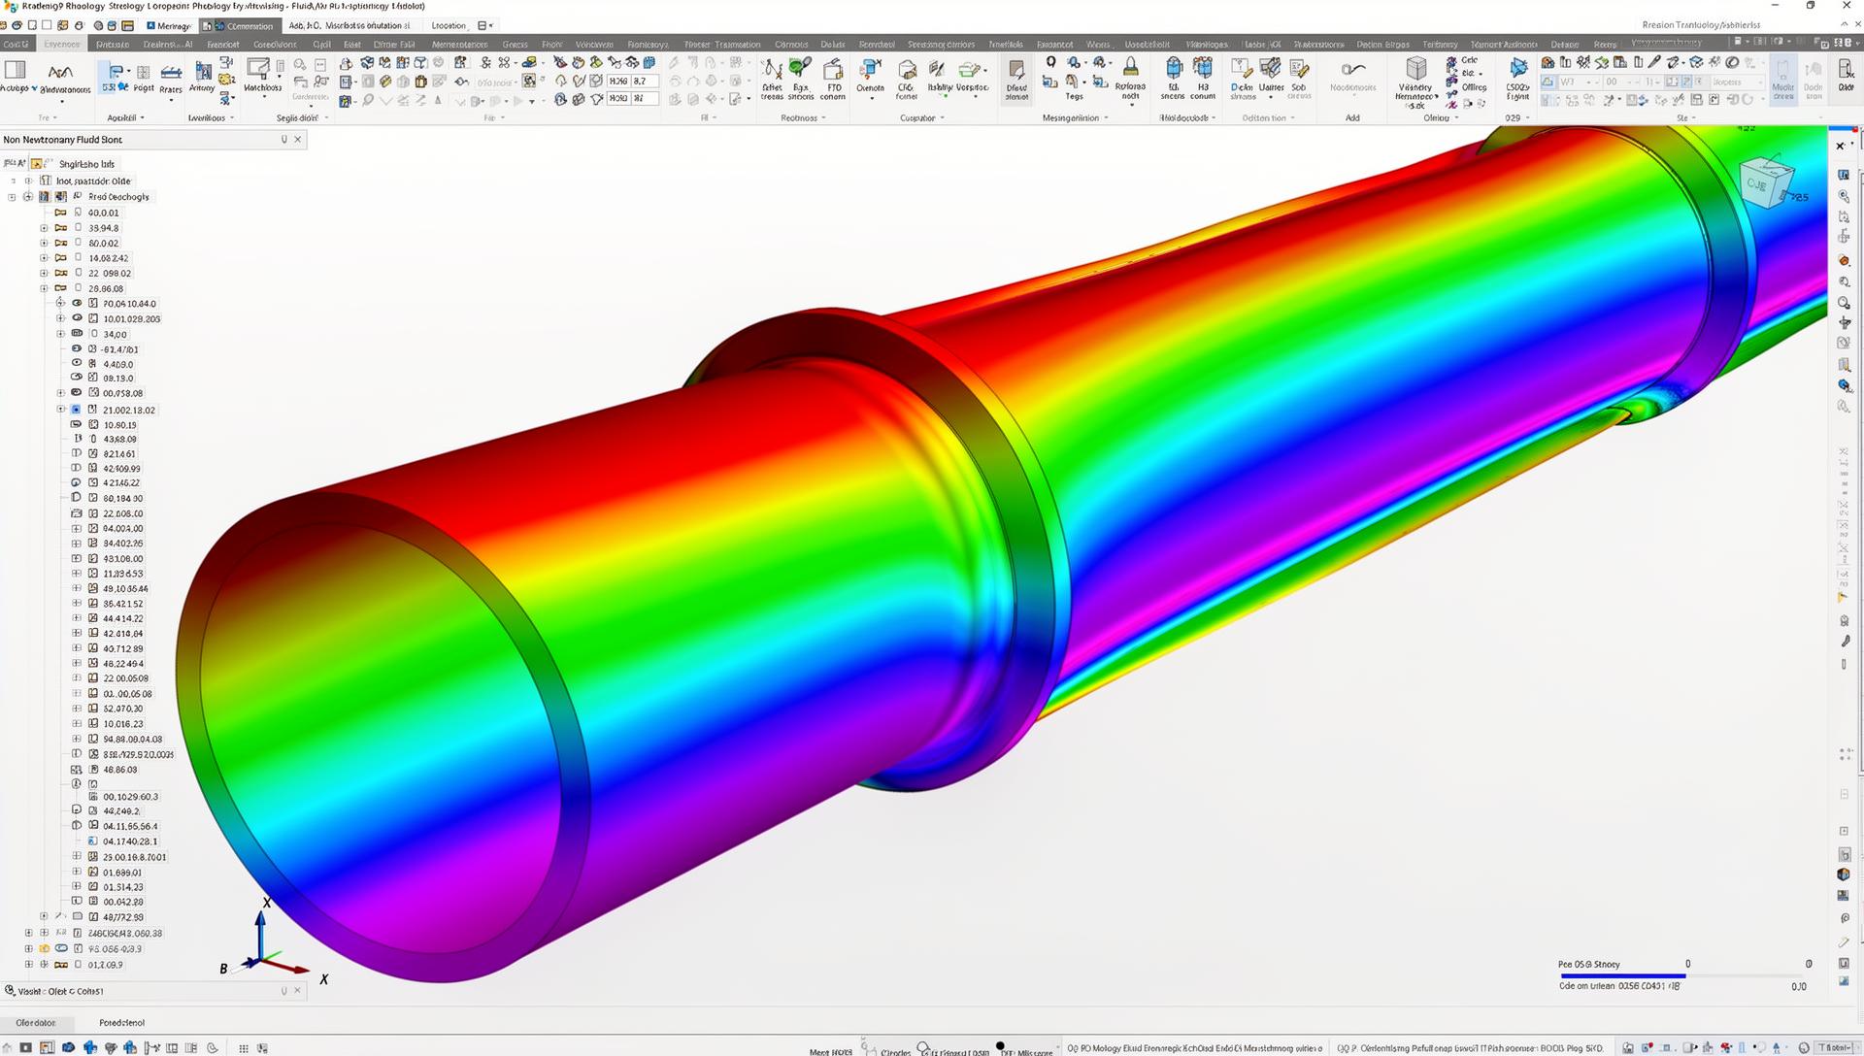Click the 'Ualtes' ribbon icon
1864x1056 pixels.
point(1271,67)
